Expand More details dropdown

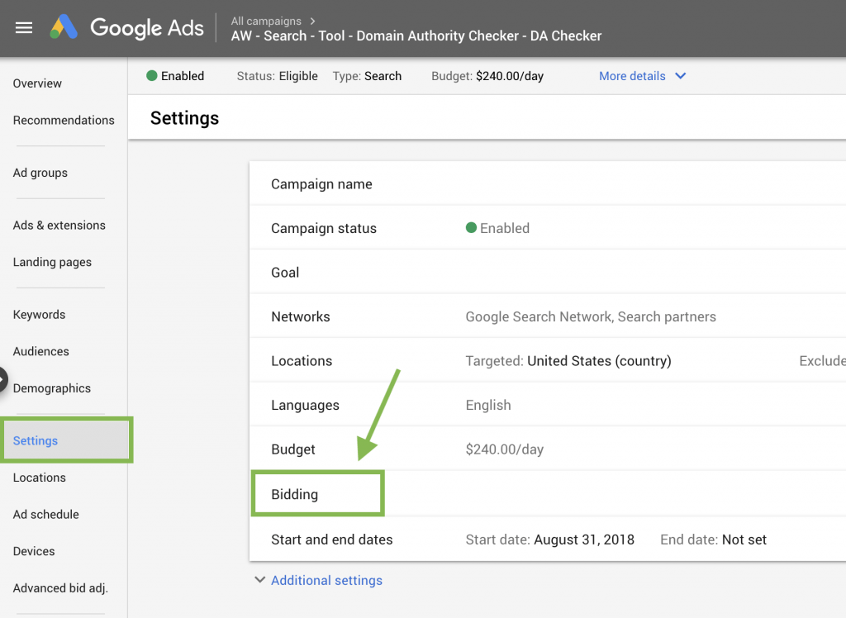(642, 76)
